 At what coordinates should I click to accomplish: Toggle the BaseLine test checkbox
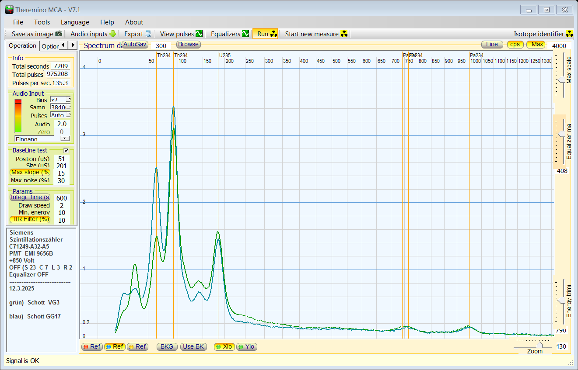tap(67, 150)
